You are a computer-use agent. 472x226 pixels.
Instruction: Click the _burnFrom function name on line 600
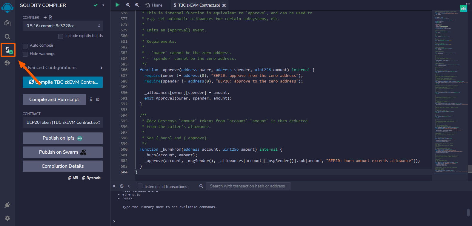(171, 149)
